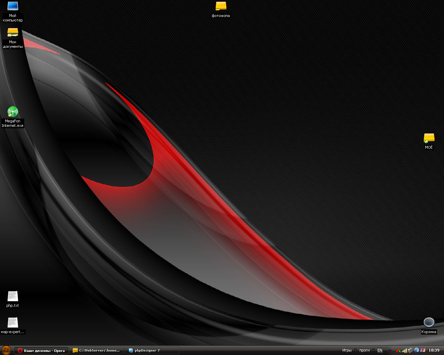444x355 pixels.
Task: Select the МОЁ folder shortcut
Action: [x=429, y=138]
